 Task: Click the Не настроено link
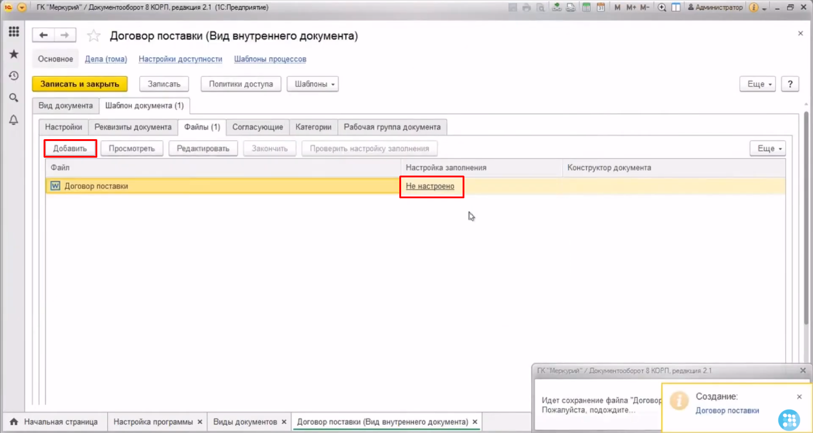pos(430,186)
